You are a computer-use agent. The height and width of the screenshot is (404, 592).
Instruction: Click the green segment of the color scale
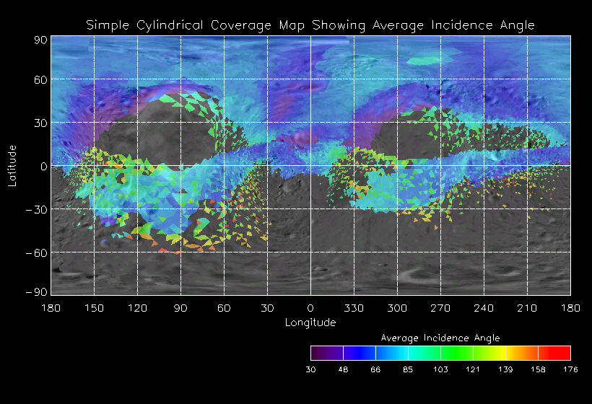pos(457,353)
